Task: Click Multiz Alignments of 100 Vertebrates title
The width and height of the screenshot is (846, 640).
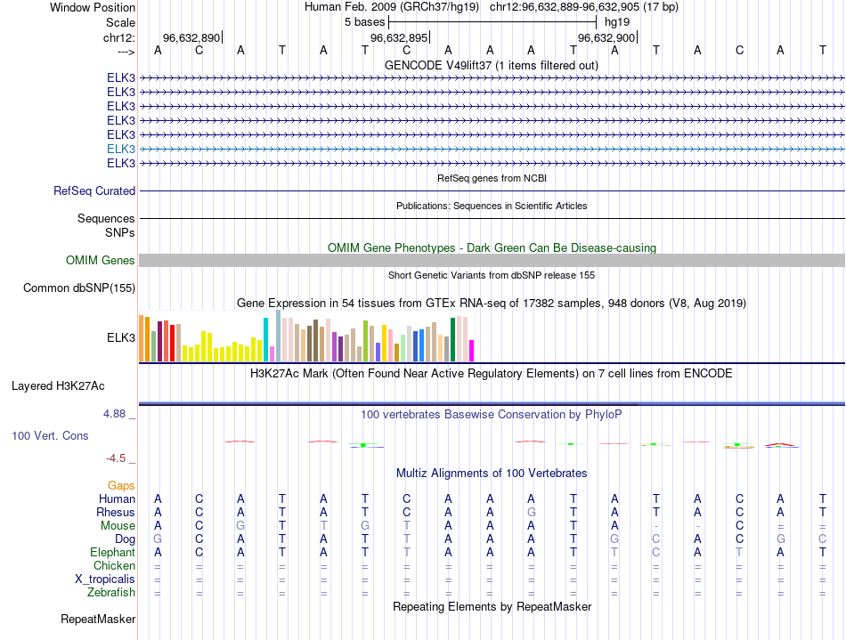Action: [492, 473]
